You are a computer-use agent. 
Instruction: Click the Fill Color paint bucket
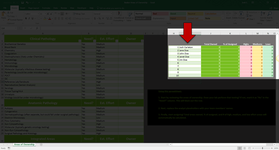45,18
